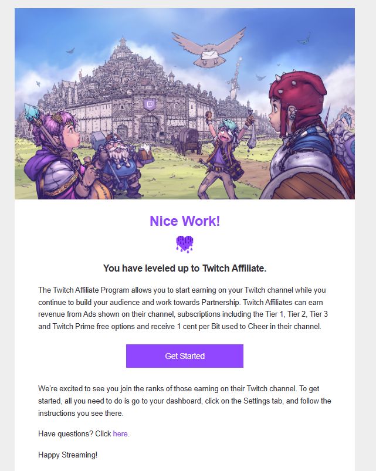Click the purple dripping heart icon
This screenshot has height=471, width=376.
coord(185,244)
